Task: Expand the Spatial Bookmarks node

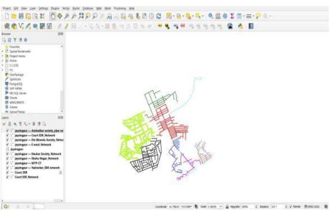Action: pyautogui.click(x=3, y=51)
